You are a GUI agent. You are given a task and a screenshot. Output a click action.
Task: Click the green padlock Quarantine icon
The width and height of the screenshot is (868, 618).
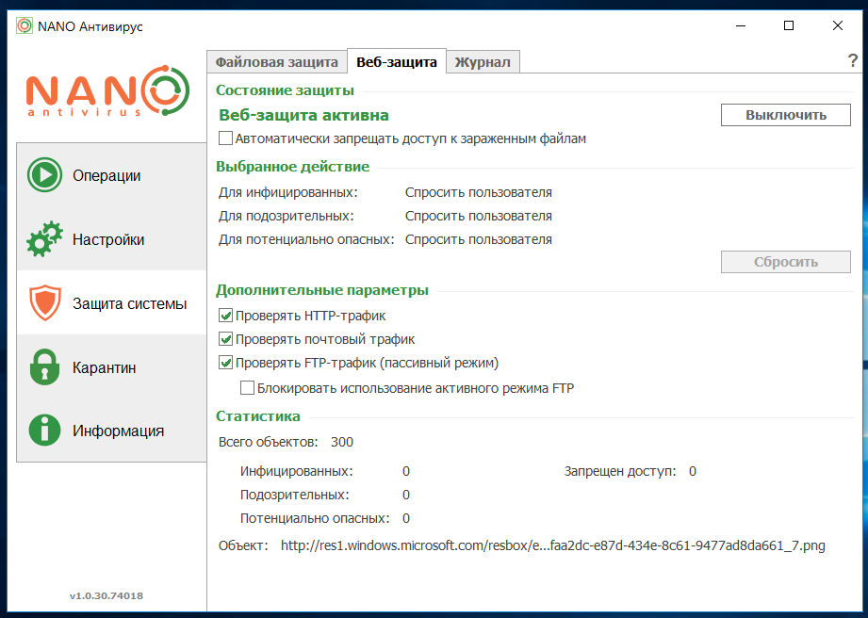(44, 367)
